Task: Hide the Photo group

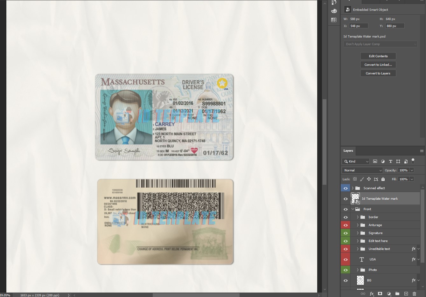Action: pos(346,270)
